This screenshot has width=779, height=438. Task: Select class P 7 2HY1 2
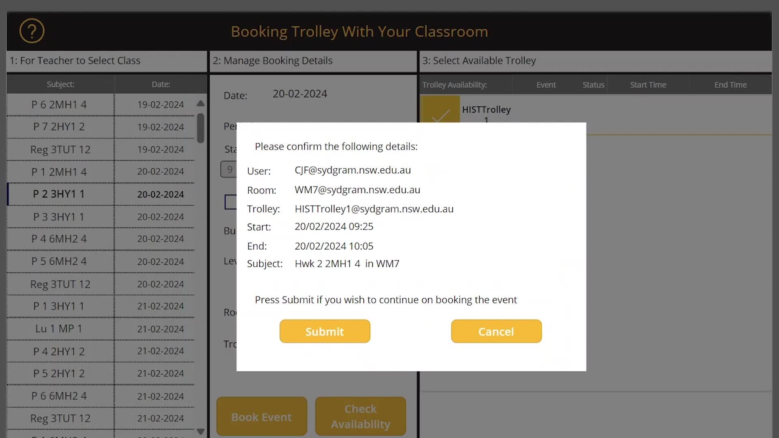coord(59,127)
